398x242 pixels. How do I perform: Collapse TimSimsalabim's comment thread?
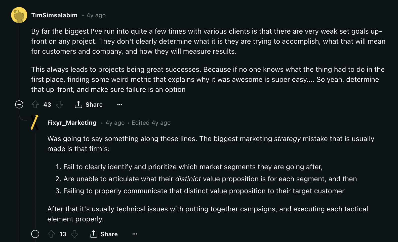pyautogui.click(x=19, y=104)
